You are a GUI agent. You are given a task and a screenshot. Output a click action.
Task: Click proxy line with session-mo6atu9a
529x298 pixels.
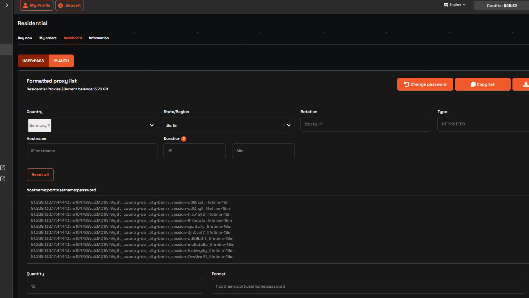click(133, 244)
